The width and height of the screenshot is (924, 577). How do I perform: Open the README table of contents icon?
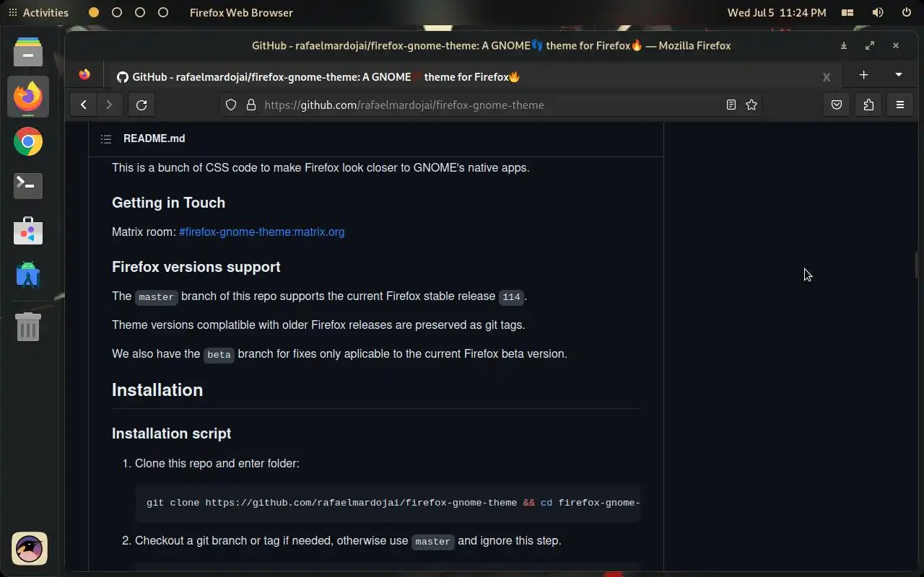106,138
